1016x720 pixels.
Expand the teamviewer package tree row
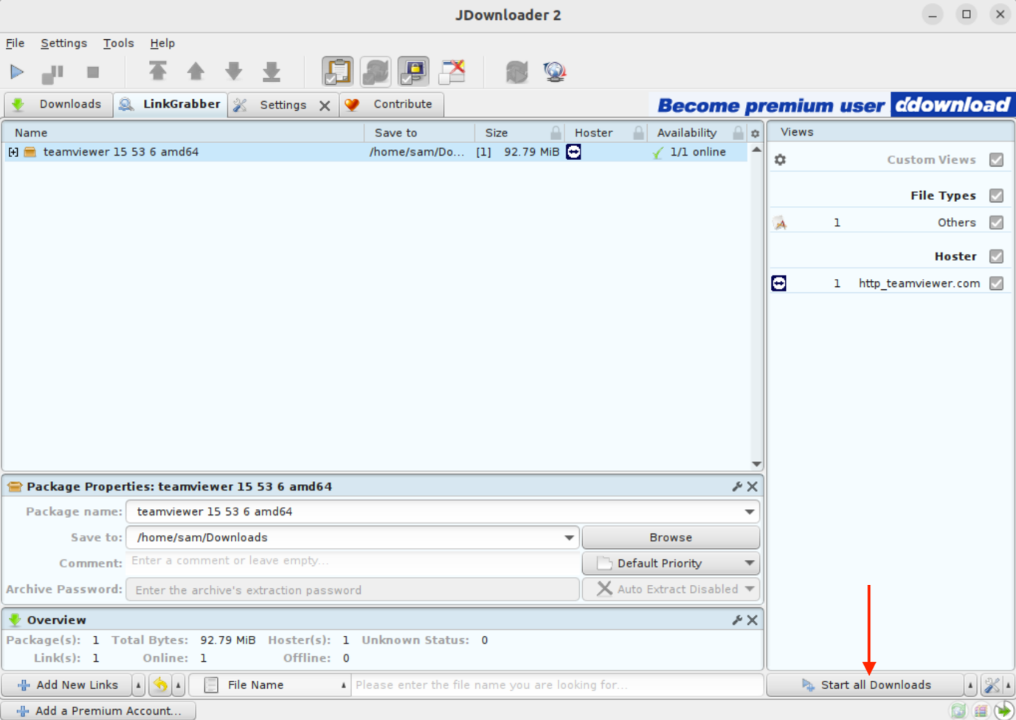tap(13, 152)
